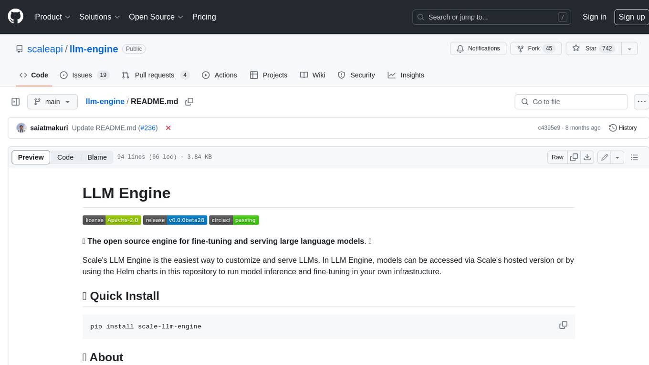Screen dimensions: 649x365
Task: Open the scaleapi owner link
Action: tap(45, 49)
